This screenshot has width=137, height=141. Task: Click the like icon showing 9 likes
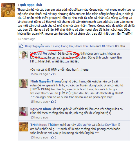52,74
